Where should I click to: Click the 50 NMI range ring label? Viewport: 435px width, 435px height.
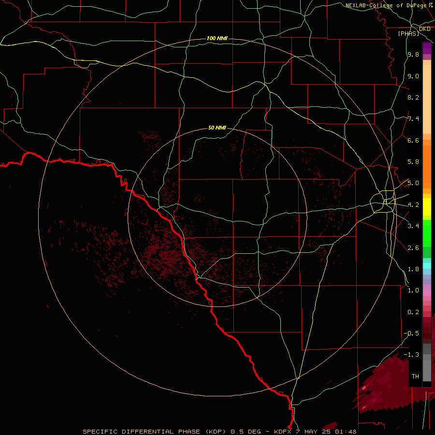coord(217,128)
